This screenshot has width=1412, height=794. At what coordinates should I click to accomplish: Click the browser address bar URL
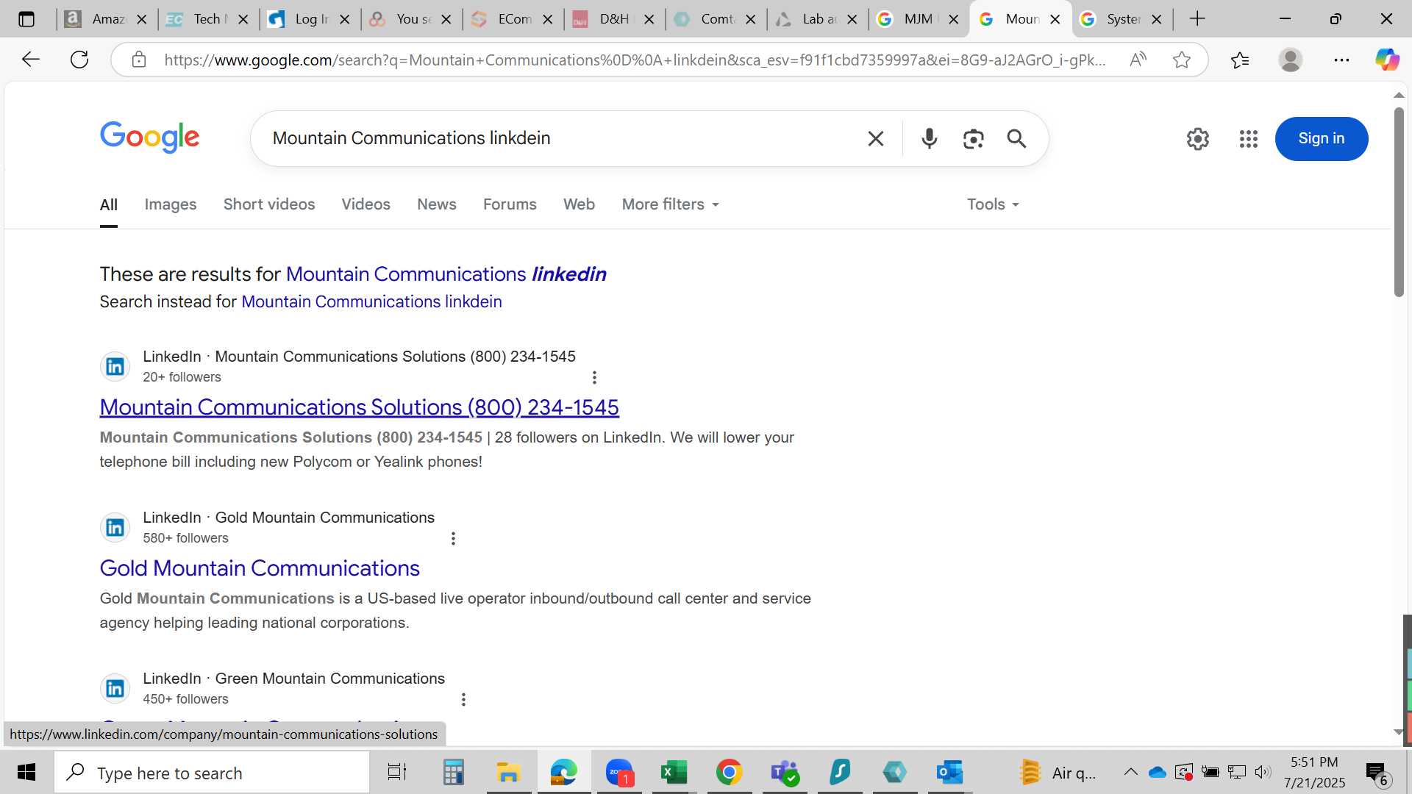click(635, 60)
